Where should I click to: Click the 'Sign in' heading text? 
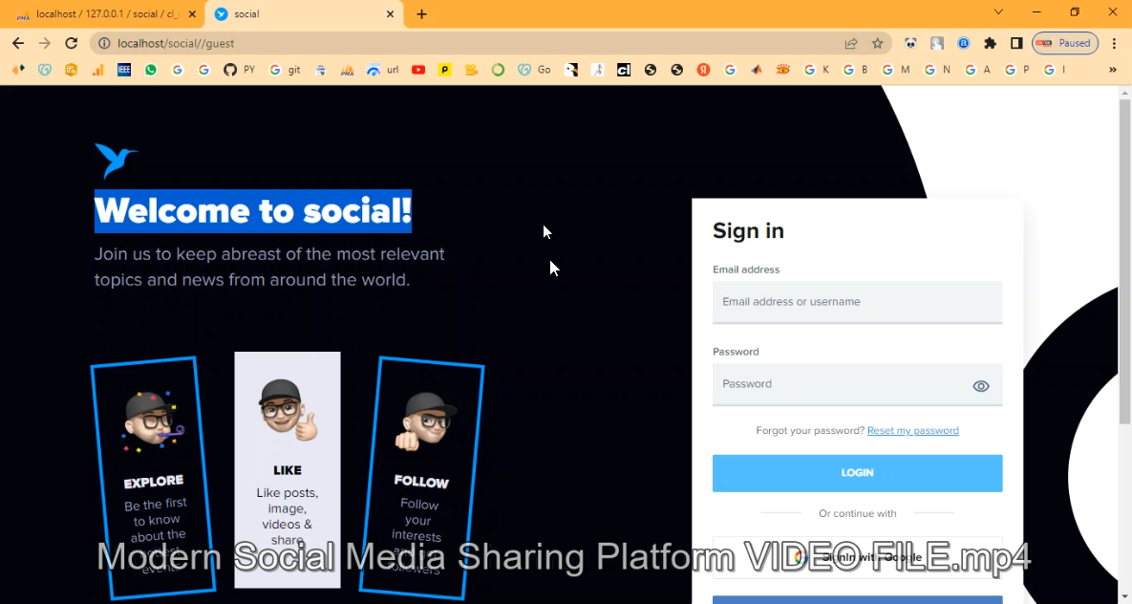tap(748, 230)
